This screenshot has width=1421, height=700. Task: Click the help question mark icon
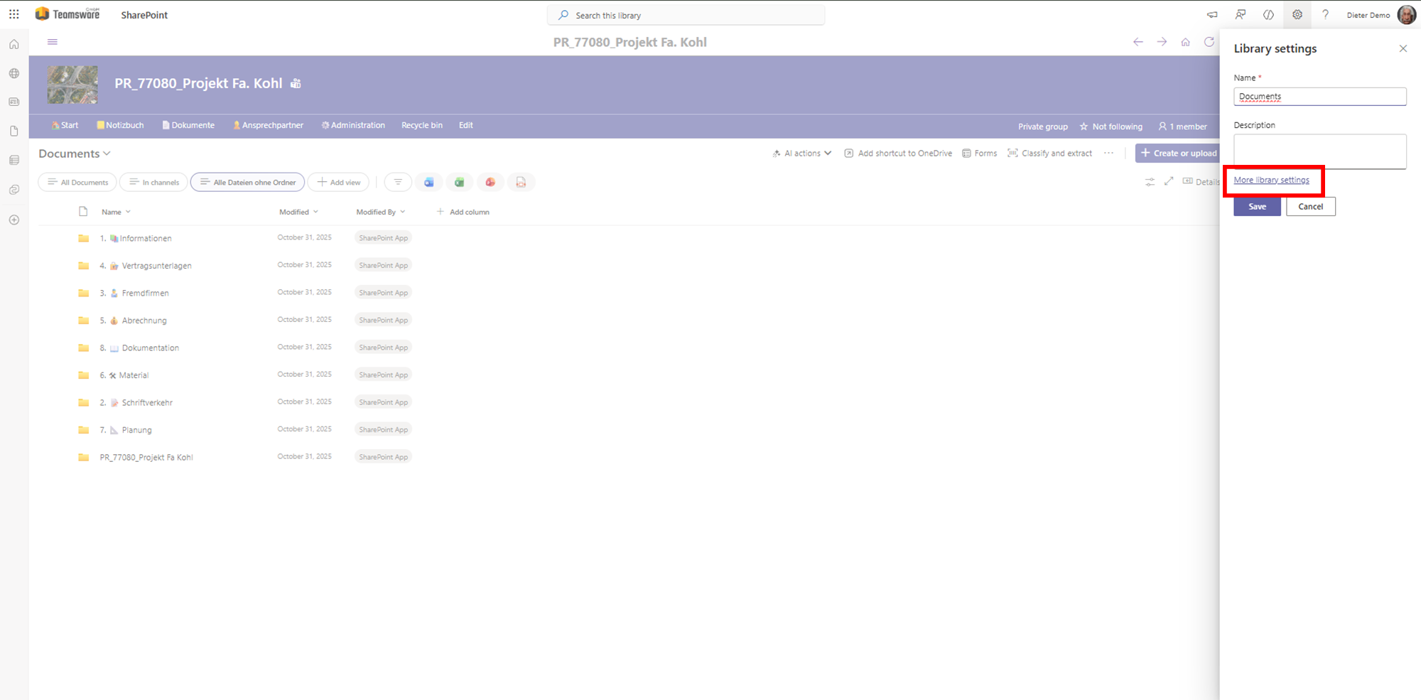pyautogui.click(x=1325, y=15)
